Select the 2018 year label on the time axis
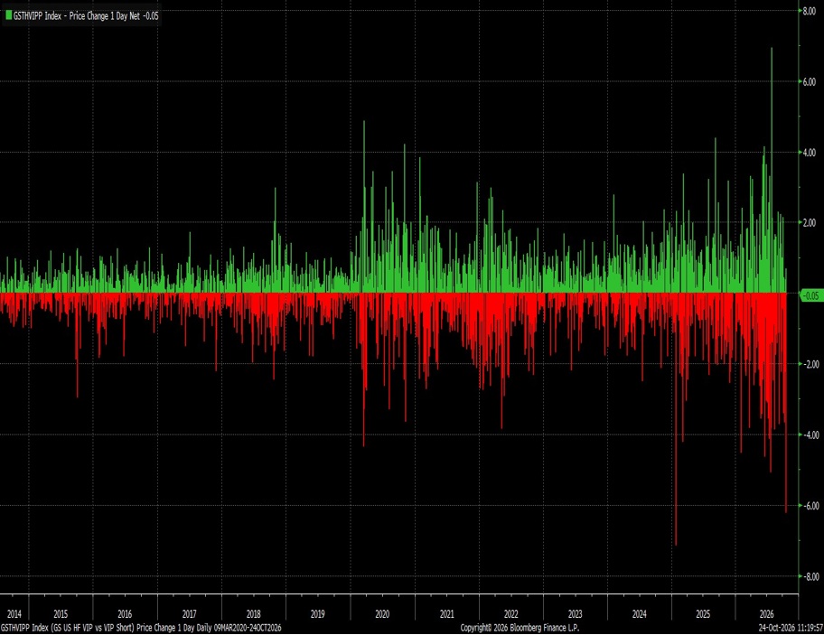 coord(253,614)
